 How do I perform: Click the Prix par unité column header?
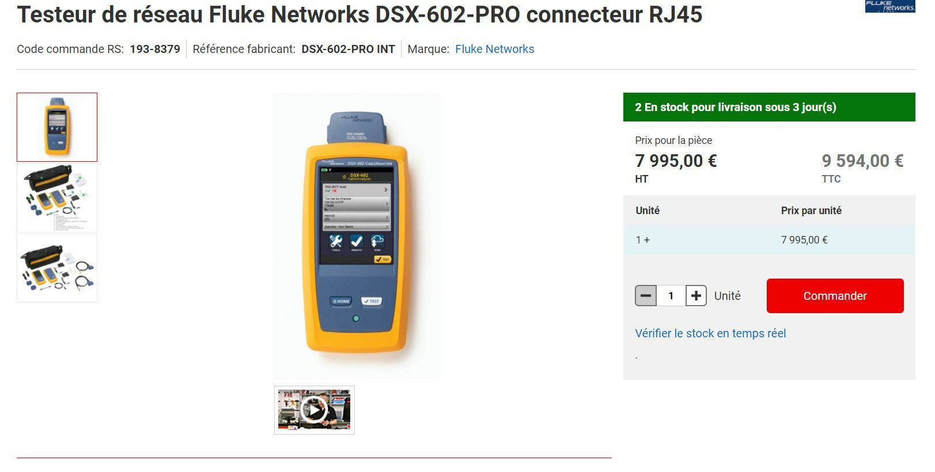pyautogui.click(x=811, y=211)
